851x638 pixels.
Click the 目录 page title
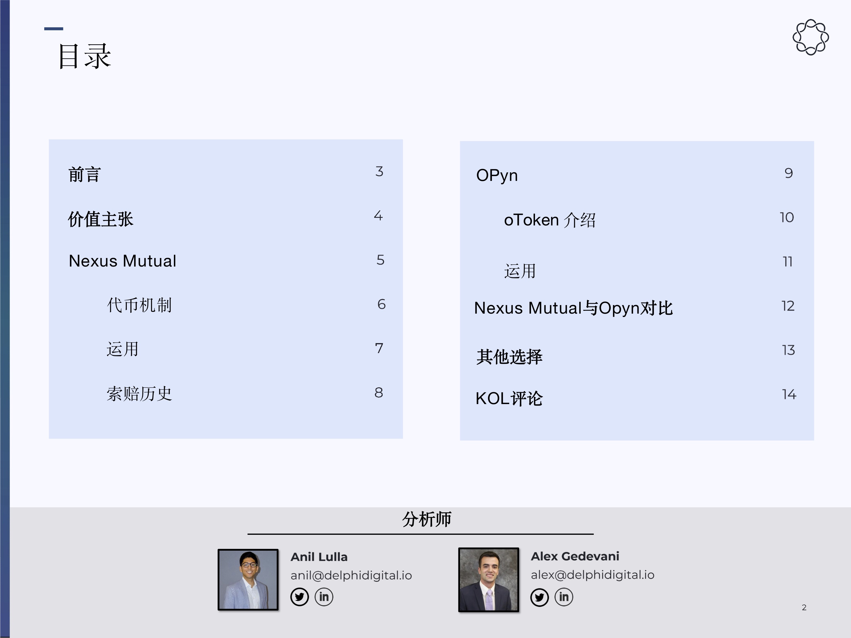[85, 56]
